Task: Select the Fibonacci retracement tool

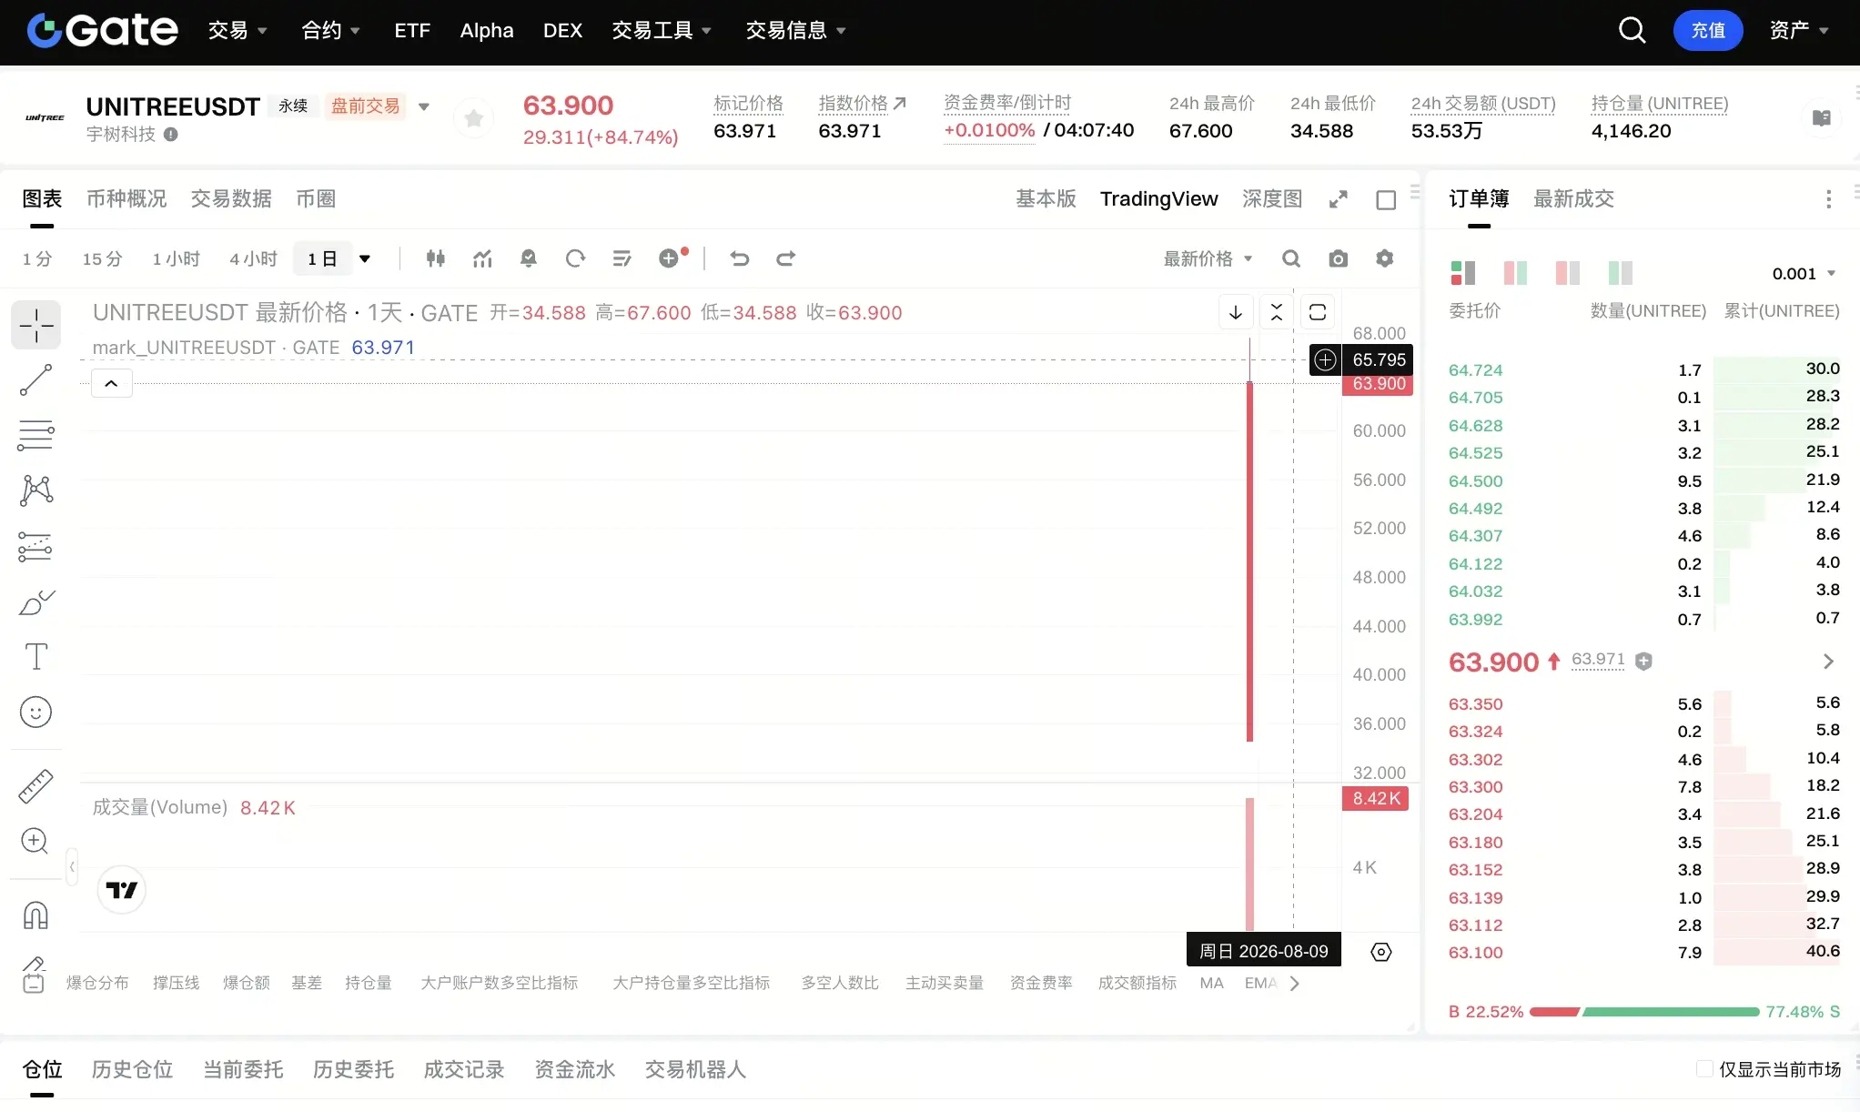Action: pyautogui.click(x=36, y=435)
